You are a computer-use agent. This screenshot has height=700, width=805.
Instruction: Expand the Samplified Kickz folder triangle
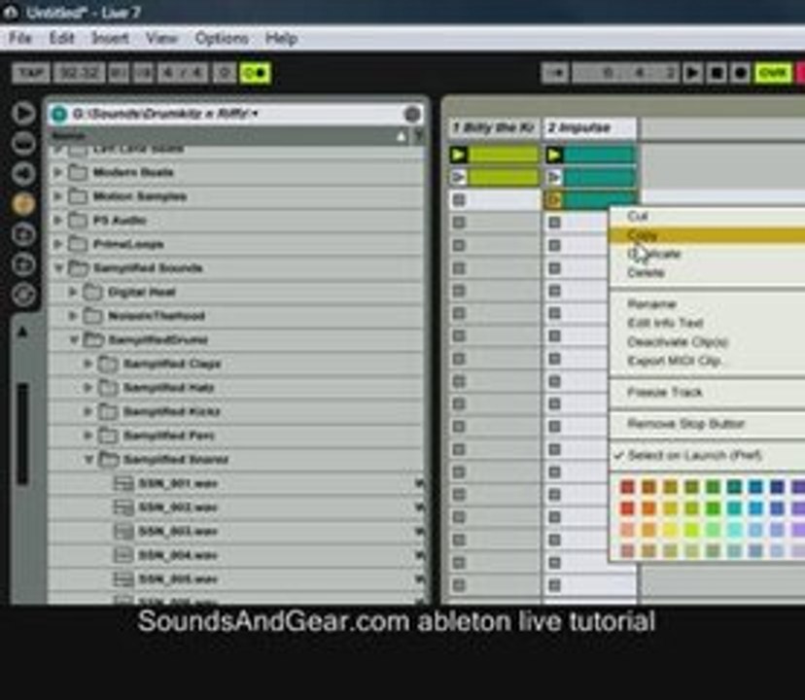tap(87, 411)
